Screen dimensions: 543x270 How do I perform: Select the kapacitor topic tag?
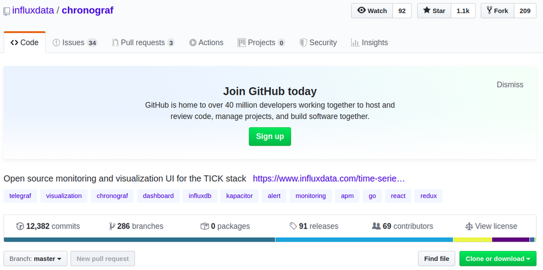tap(239, 196)
